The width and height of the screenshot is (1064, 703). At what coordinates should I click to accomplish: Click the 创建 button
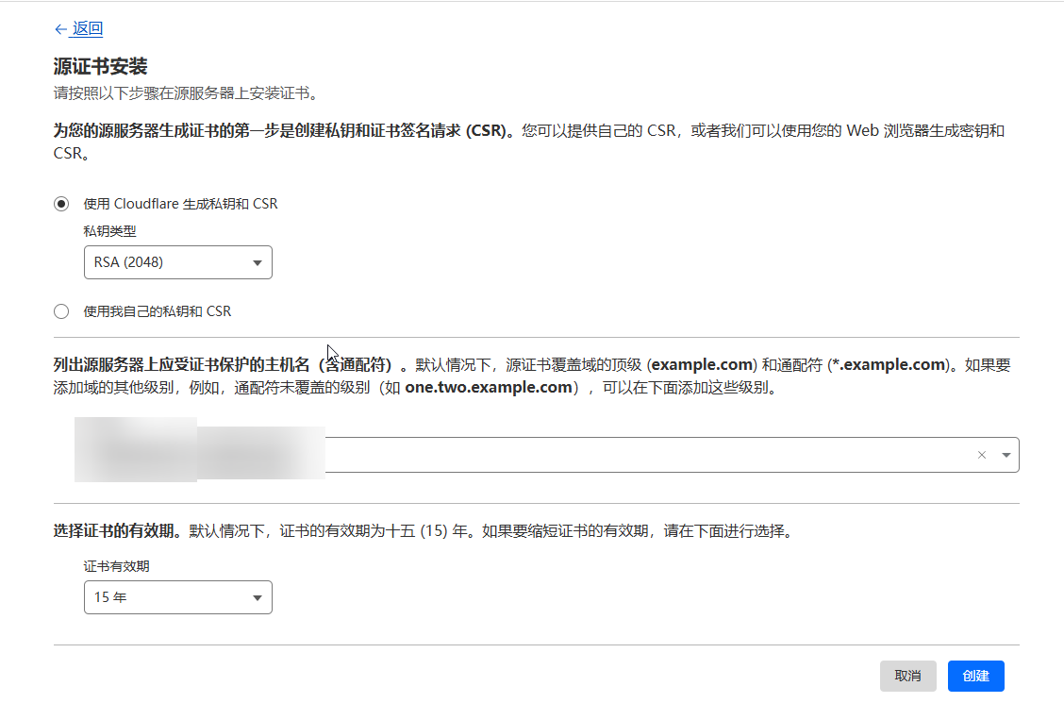pyautogui.click(x=975, y=676)
